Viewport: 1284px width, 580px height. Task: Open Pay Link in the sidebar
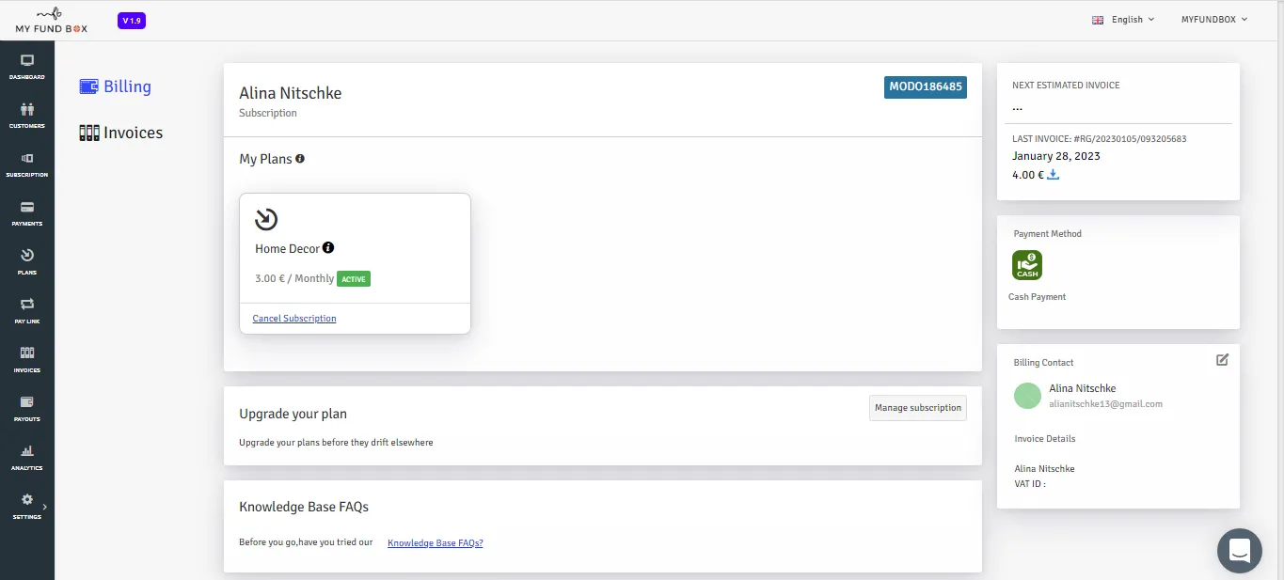tap(27, 310)
